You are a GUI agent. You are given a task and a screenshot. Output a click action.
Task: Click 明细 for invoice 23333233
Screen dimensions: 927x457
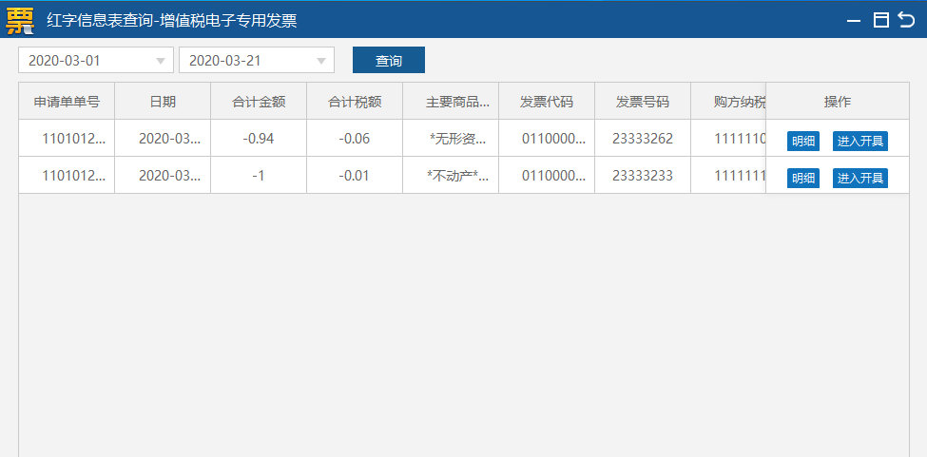[x=802, y=178]
